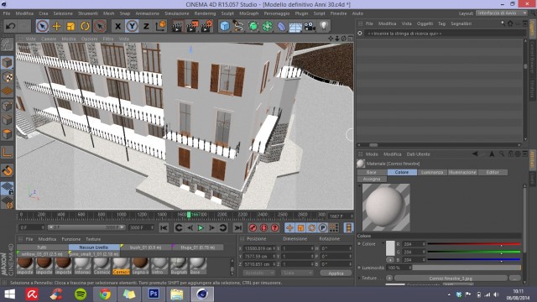Click the material color swatch
537x302 pixels.
coord(390,248)
